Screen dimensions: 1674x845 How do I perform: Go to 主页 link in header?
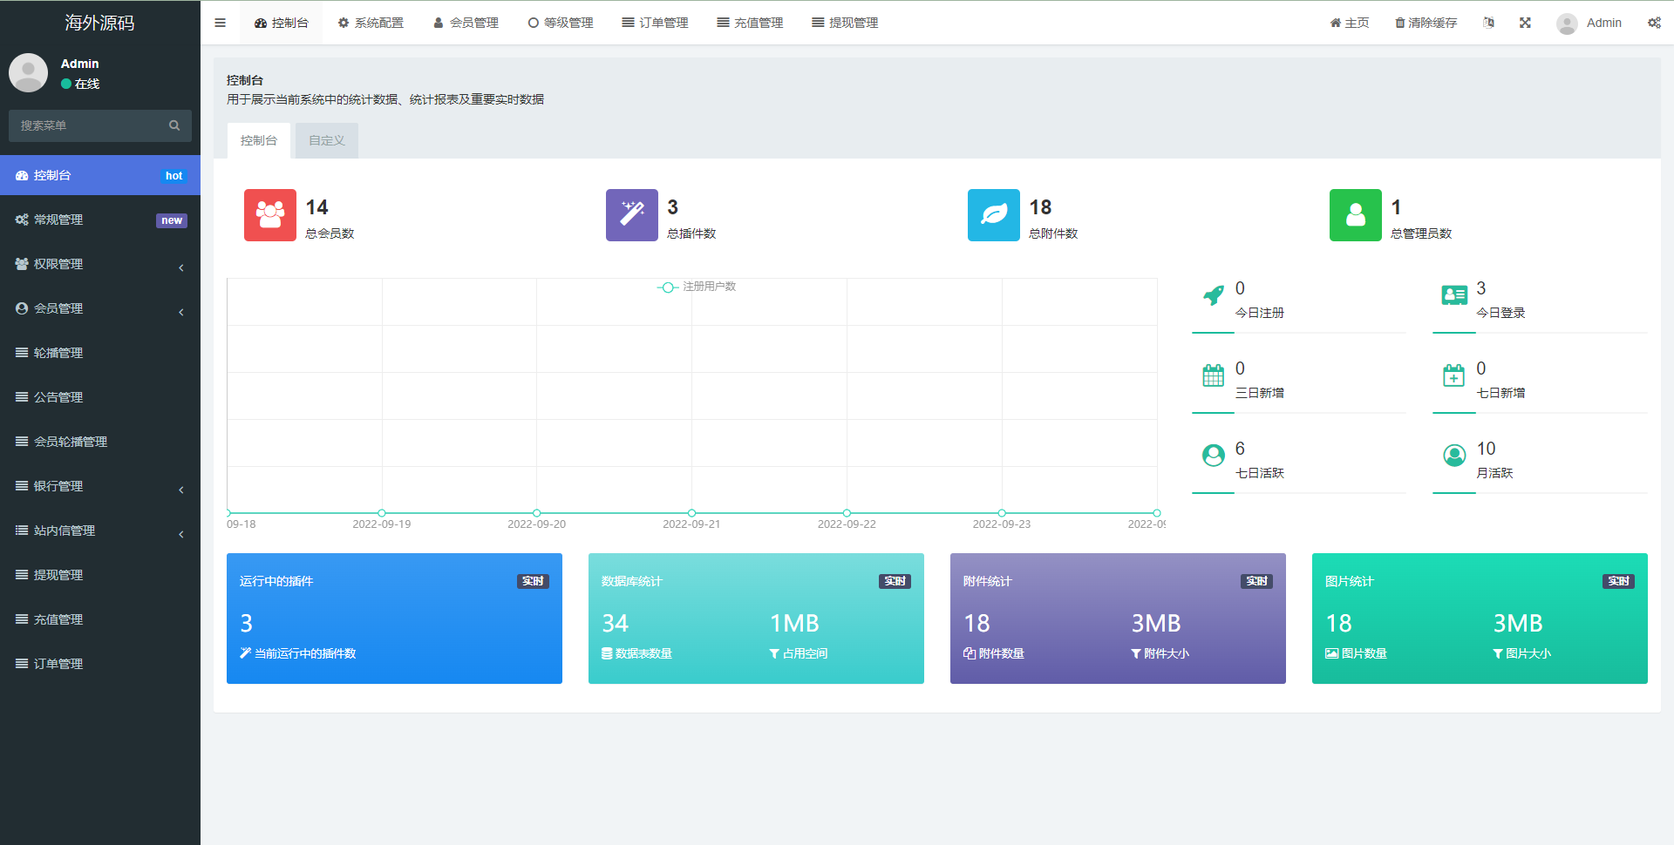tap(1349, 23)
